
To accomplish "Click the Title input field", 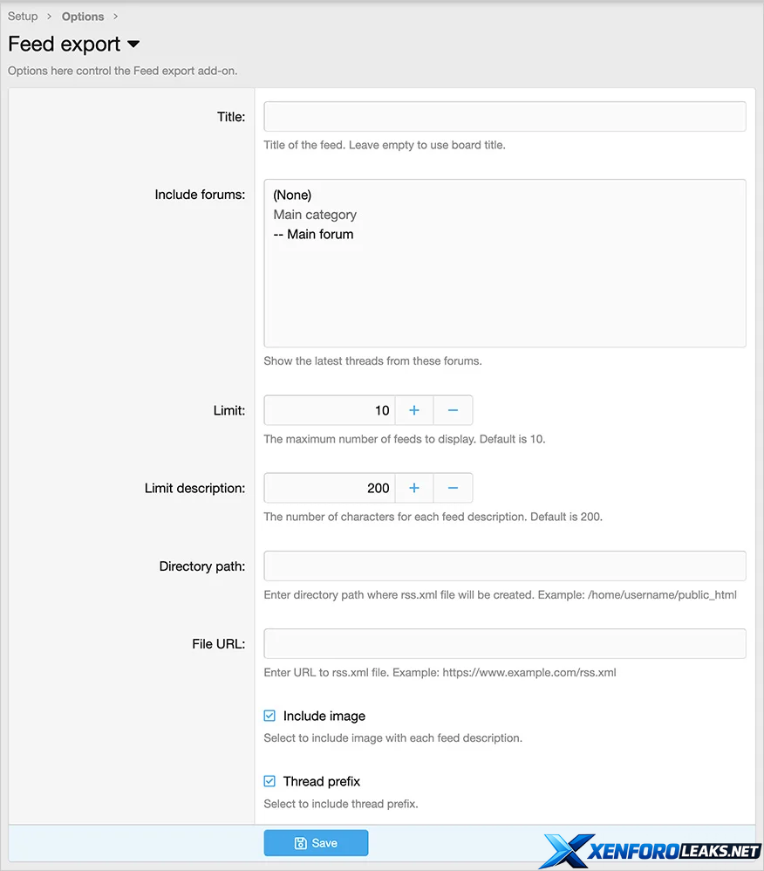I will pyautogui.click(x=504, y=117).
